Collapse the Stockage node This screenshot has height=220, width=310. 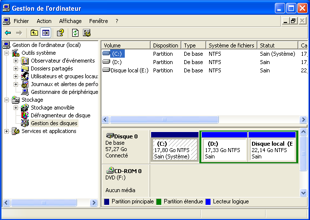tap(6, 100)
